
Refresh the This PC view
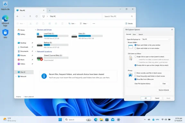click(37, 16)
